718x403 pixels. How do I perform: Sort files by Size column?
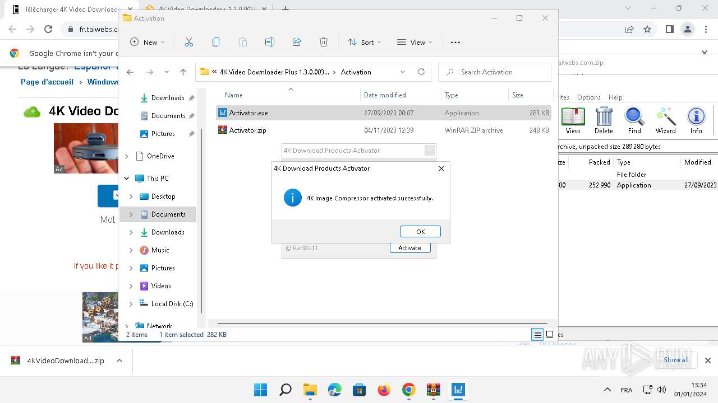pos(530,95)
